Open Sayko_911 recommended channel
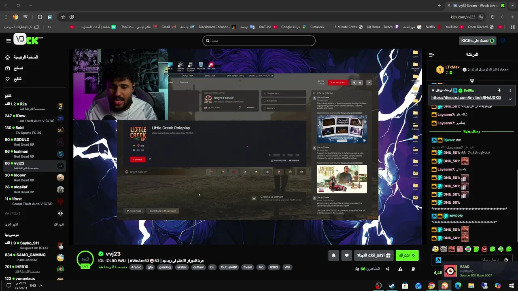The image size is (518, 291). (34, 245)
